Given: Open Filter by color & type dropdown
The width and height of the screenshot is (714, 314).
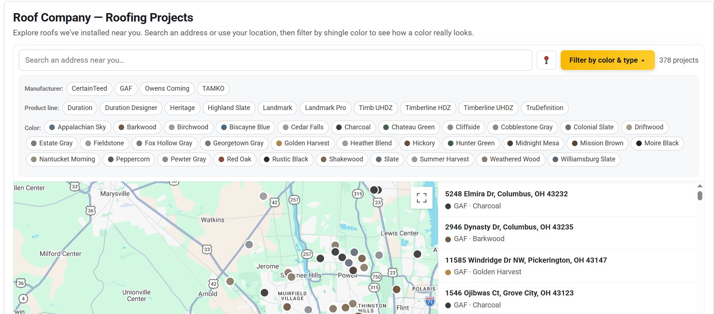Looking at the screenshot, I should [607, 60].
